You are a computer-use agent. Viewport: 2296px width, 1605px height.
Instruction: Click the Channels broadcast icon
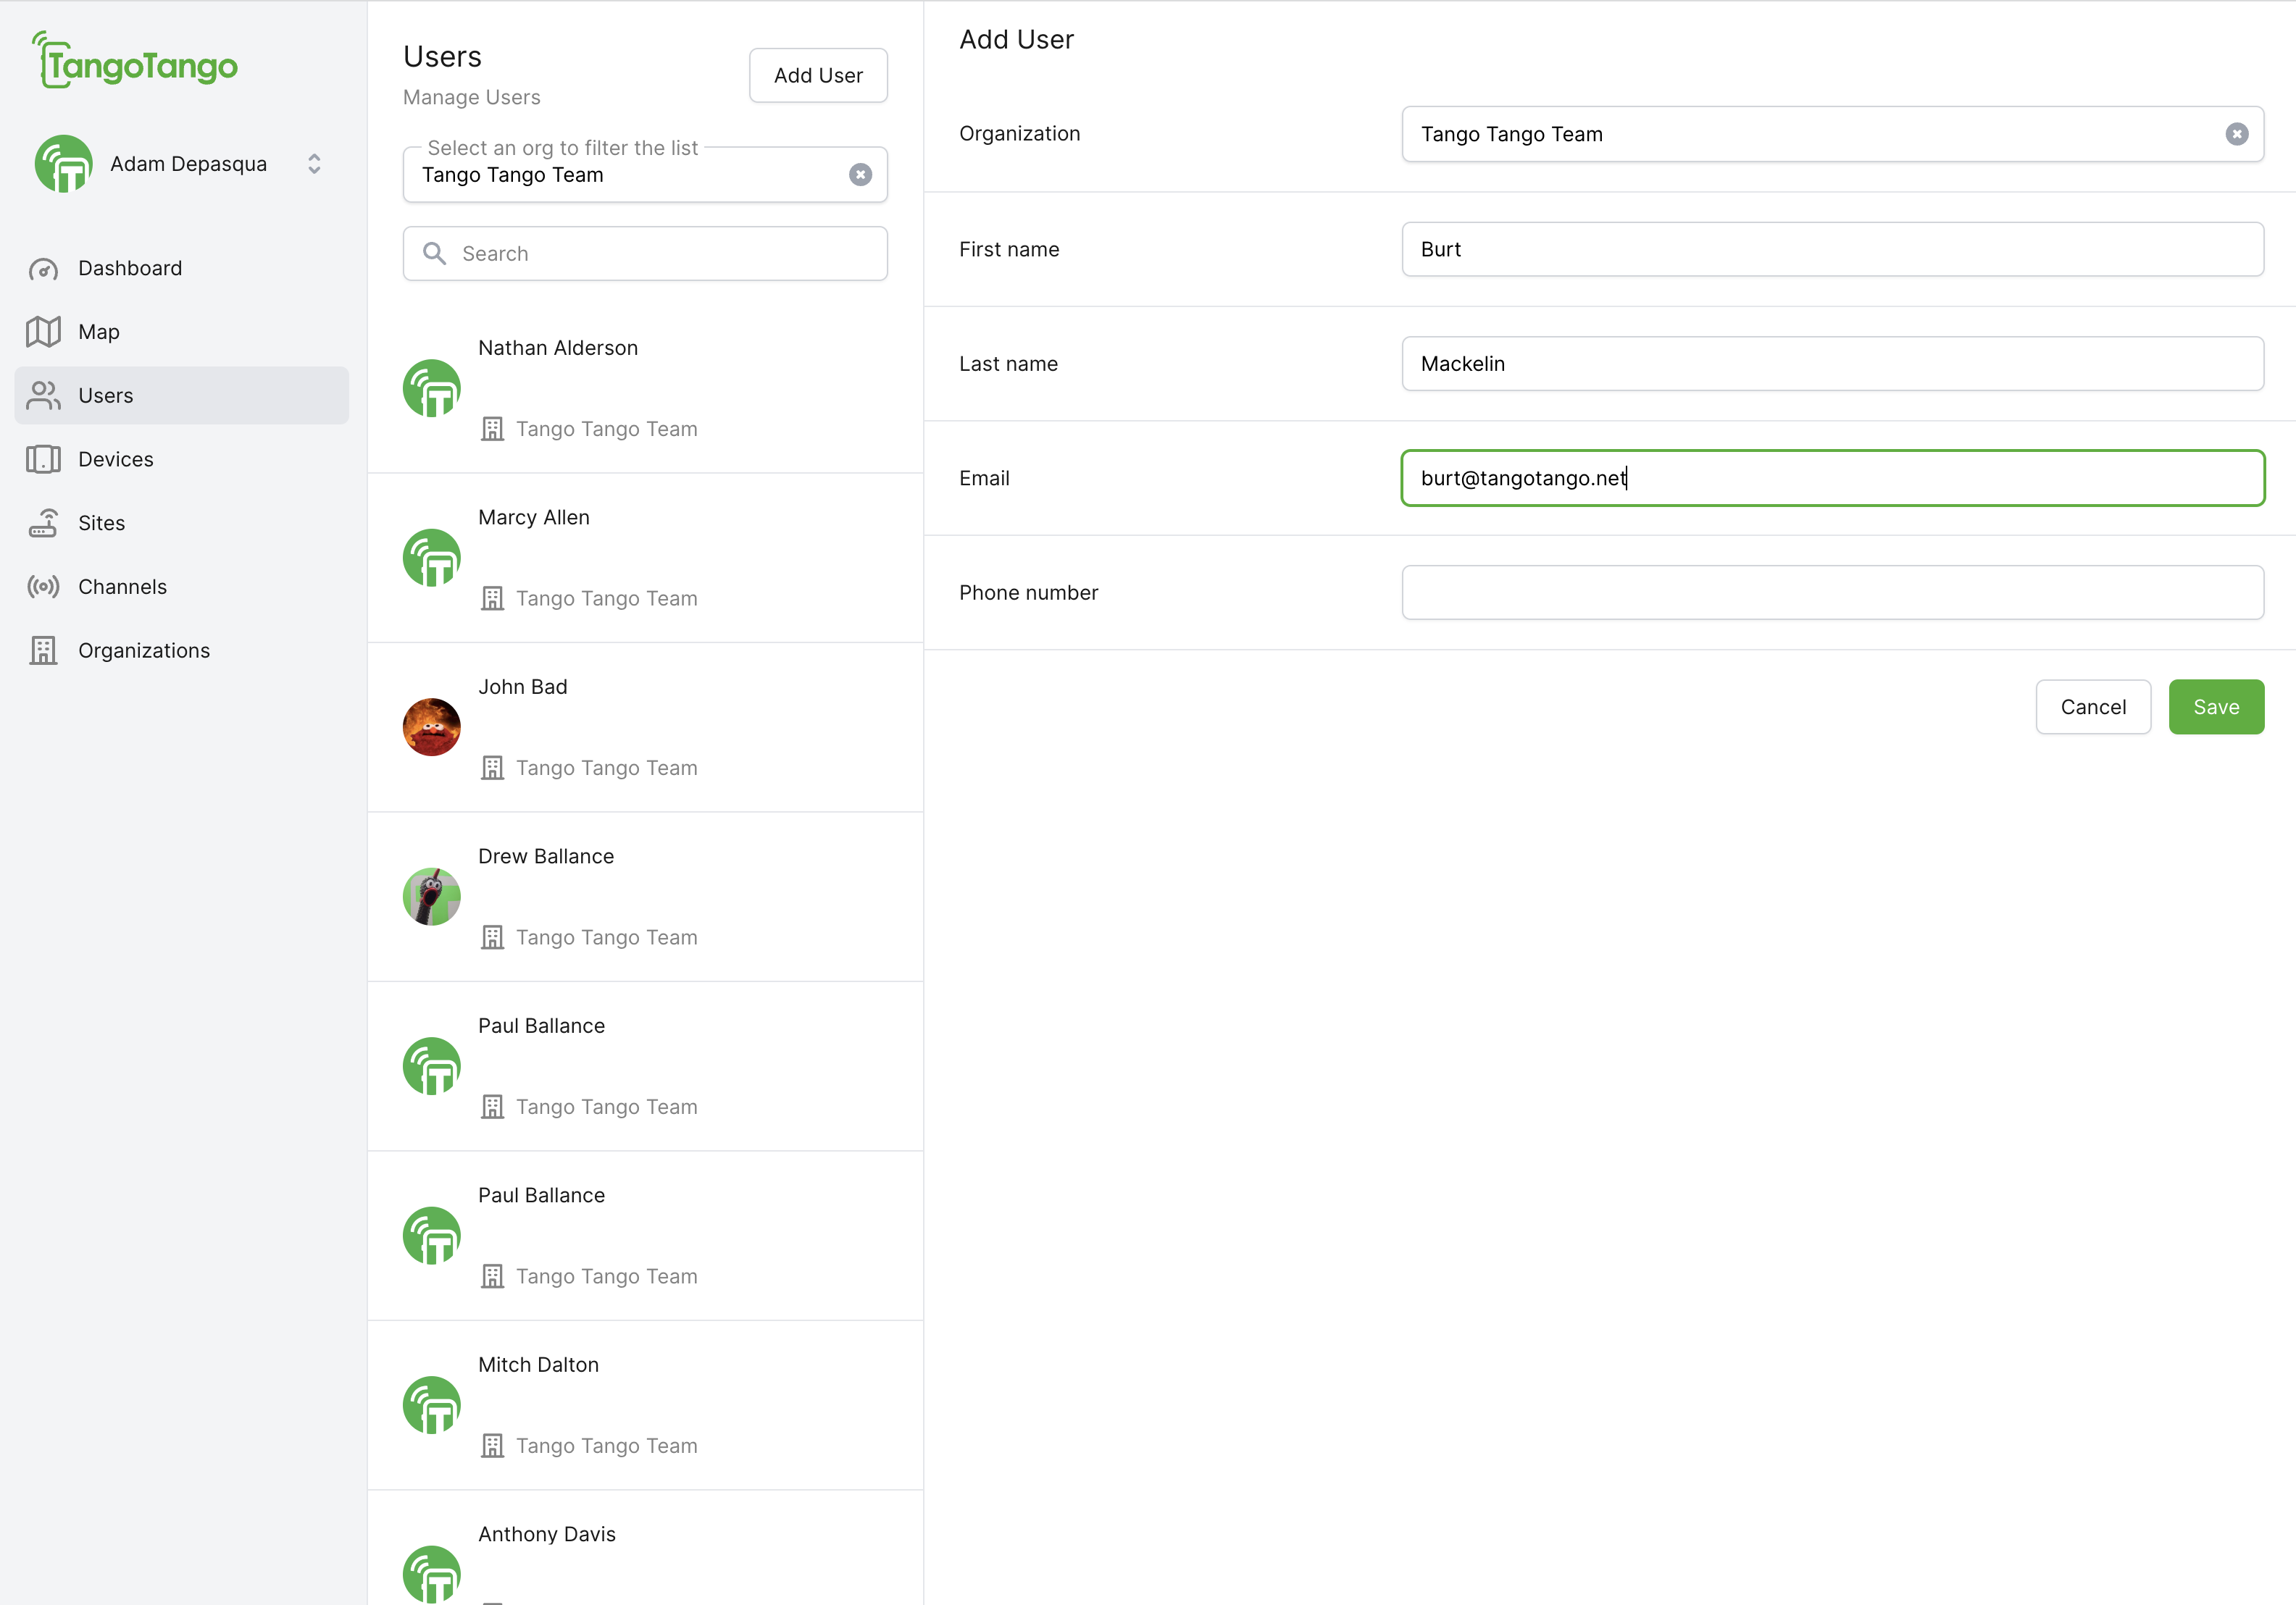point(43,587)
